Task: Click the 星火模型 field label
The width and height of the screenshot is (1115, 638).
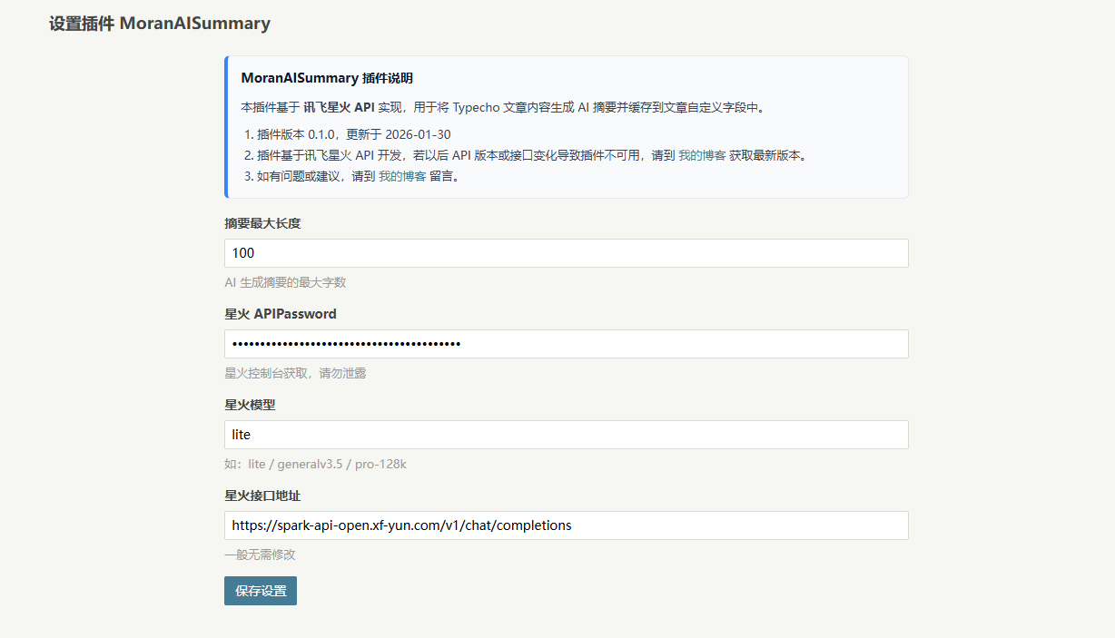Action: click(x=250, y=405)
